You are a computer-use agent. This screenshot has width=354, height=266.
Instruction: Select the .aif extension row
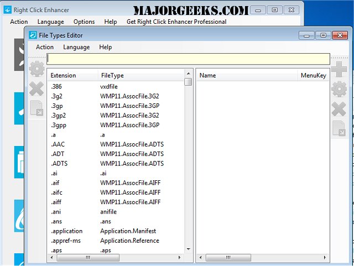click(x=116, y=182)
